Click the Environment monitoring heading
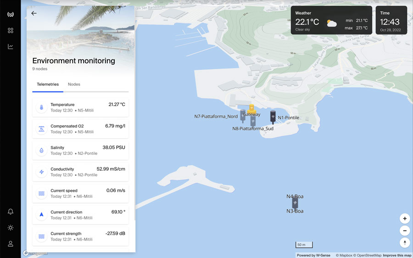 pyautogui.click(x=74, y=61)
